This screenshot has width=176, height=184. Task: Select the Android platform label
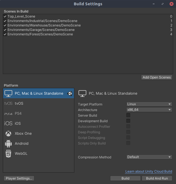pyautogui.click(x=22, y=144)
